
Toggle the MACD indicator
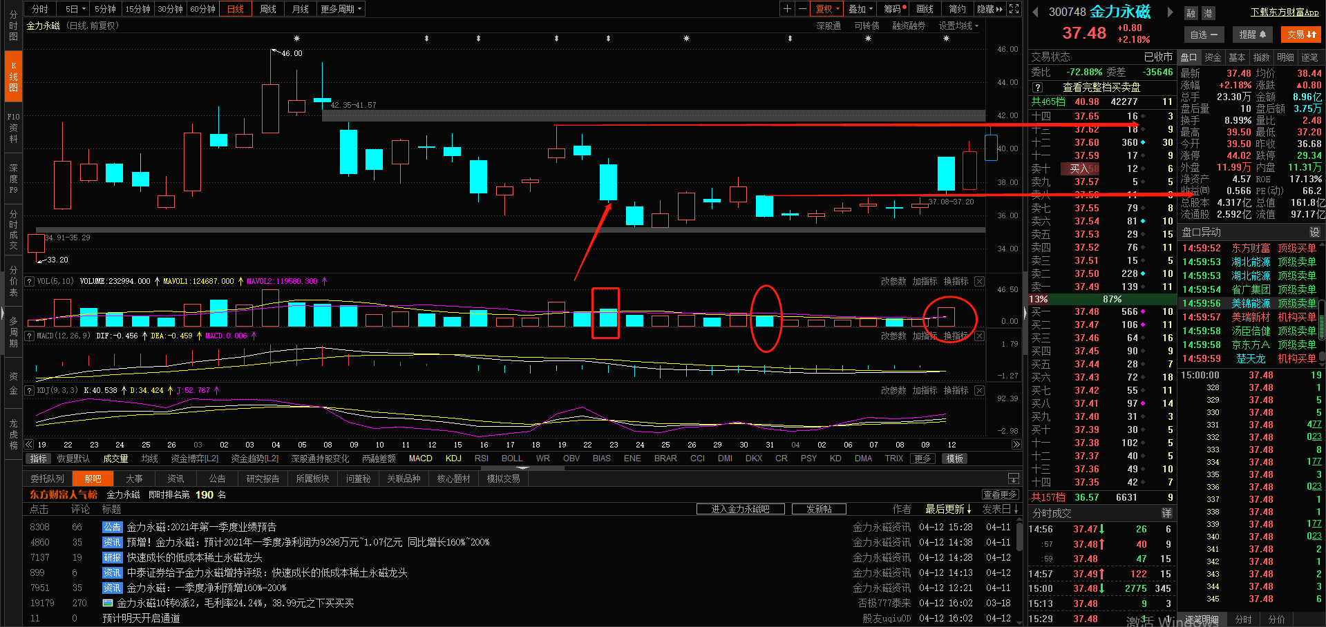420,459
